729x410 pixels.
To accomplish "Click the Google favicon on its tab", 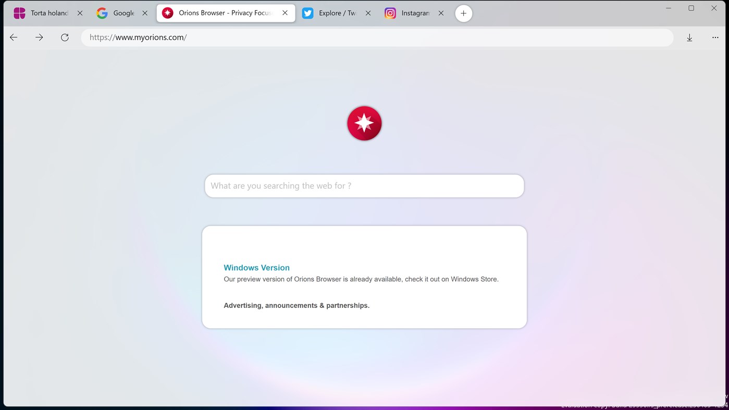I will coord(102,13).
